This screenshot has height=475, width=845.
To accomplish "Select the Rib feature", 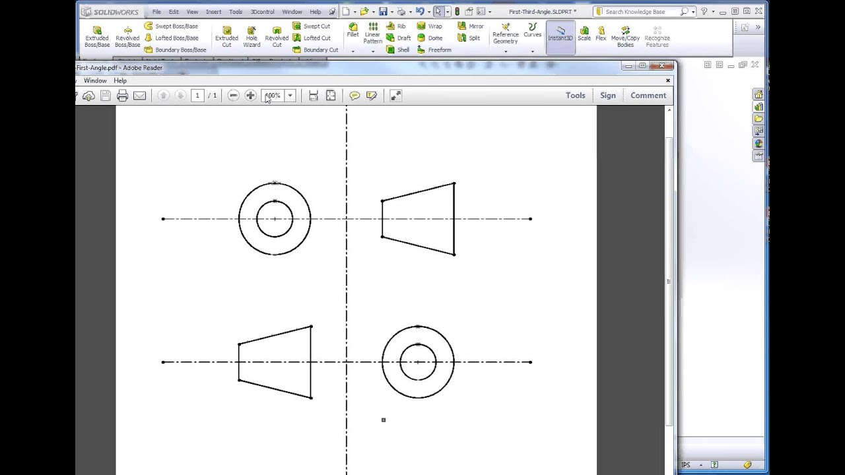I will click(x=396, y=26).
